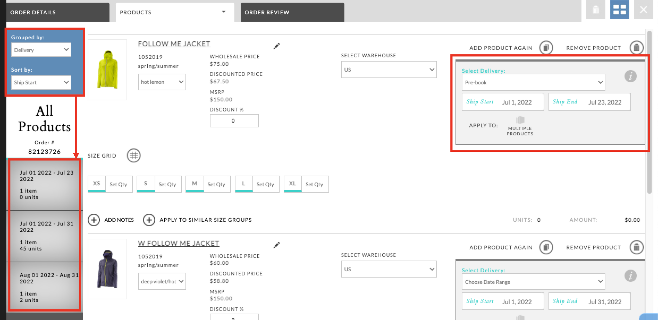Change the Grouped by option from Delivery
Viewport: 658px width, 320px height.
point(41,50)
